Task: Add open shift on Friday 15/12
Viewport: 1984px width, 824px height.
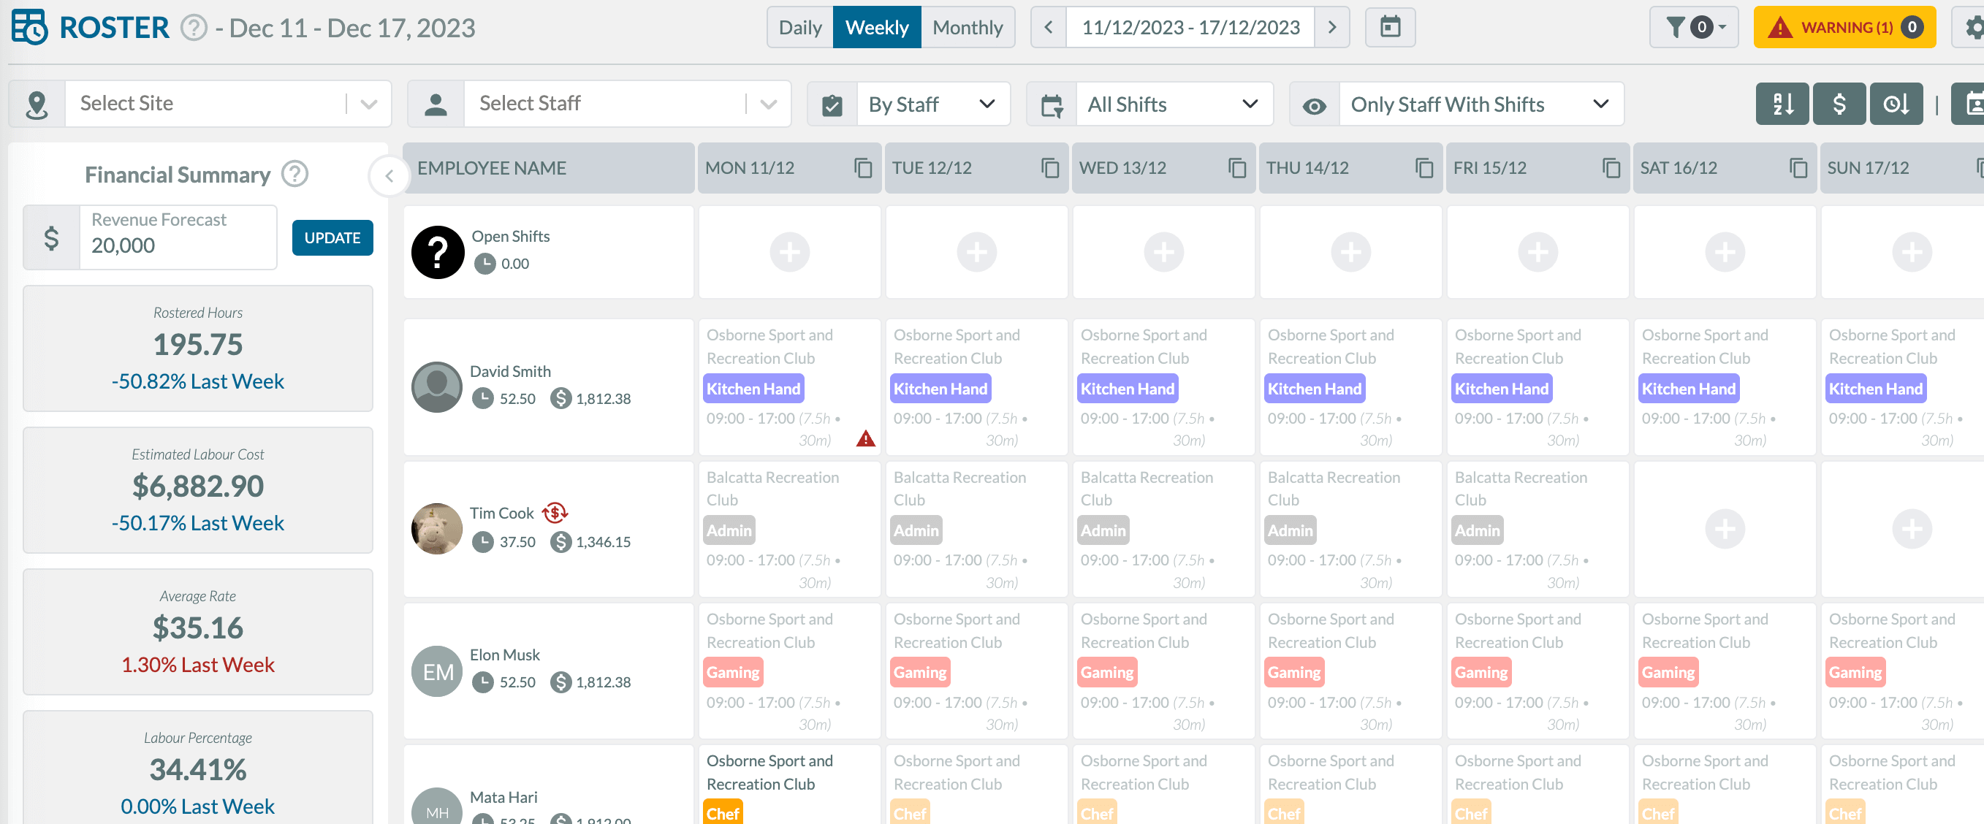Action: tap(1538, 252)
